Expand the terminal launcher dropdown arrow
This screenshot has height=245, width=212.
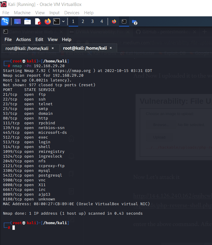pyautogui.click(x=63, y=21)
